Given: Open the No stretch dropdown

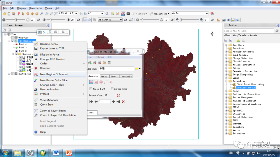Looking at the screenshot, I should tap(121, 20).
